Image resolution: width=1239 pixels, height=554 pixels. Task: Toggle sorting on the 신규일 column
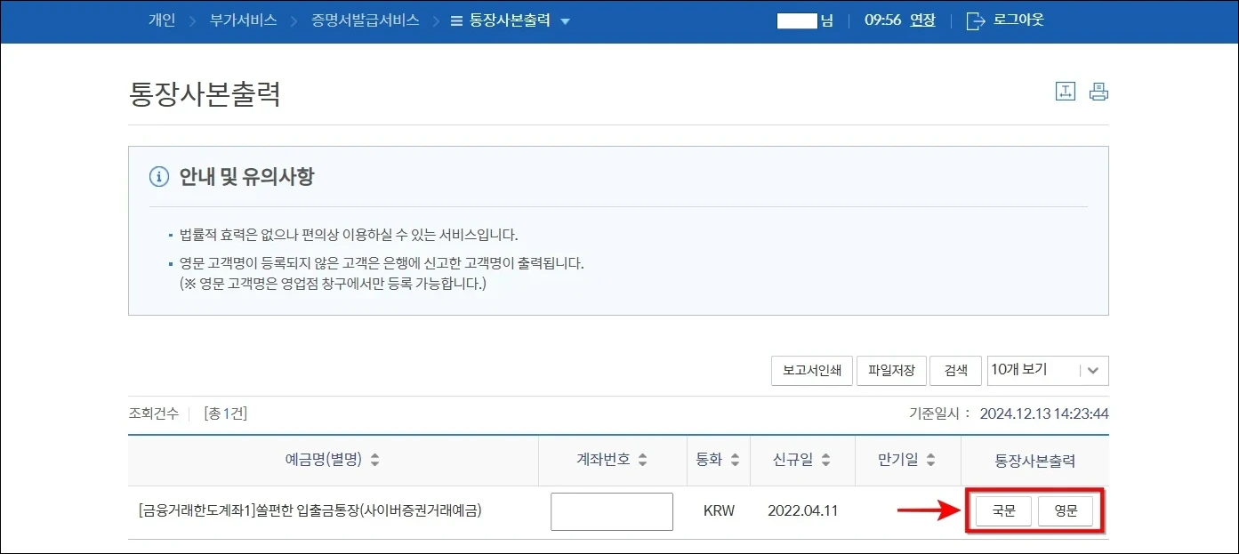coord(824,461)
